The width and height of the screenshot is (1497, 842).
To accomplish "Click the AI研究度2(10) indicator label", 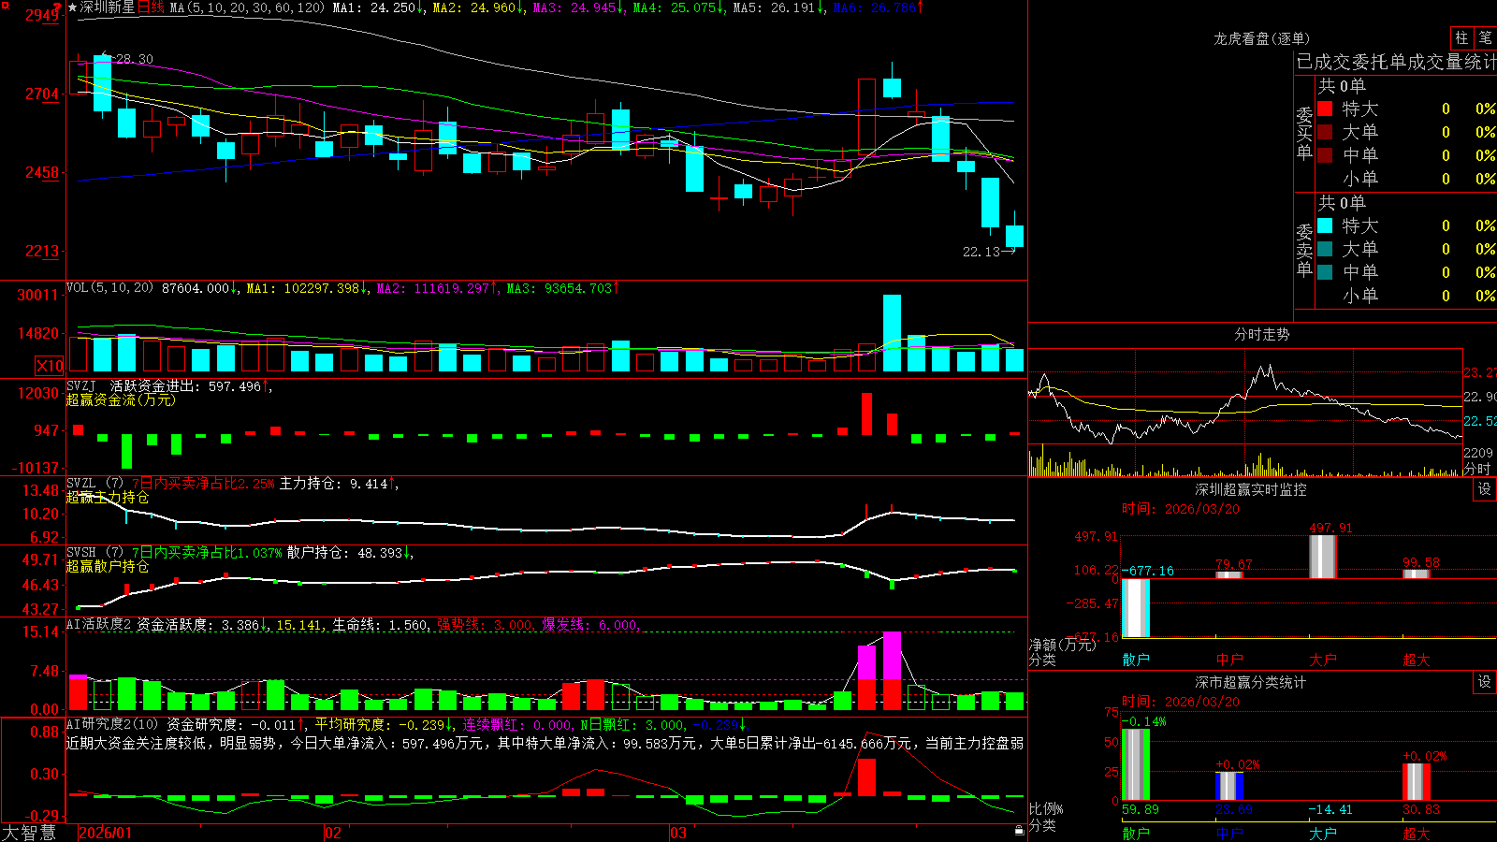I will tap(113, 724).
